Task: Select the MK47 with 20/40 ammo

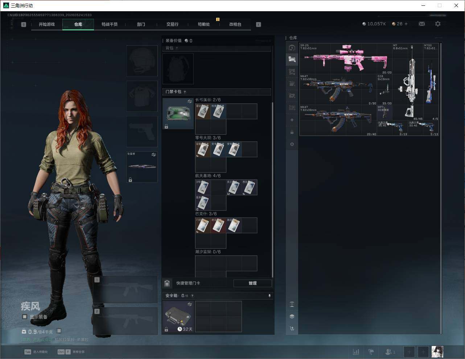Action: (x=338, y=121)
